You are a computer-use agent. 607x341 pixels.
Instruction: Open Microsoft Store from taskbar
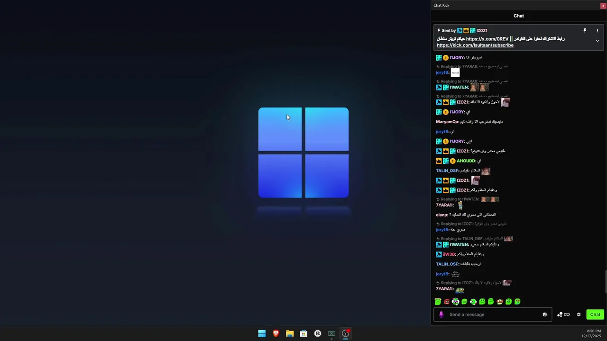pos(303,333)
